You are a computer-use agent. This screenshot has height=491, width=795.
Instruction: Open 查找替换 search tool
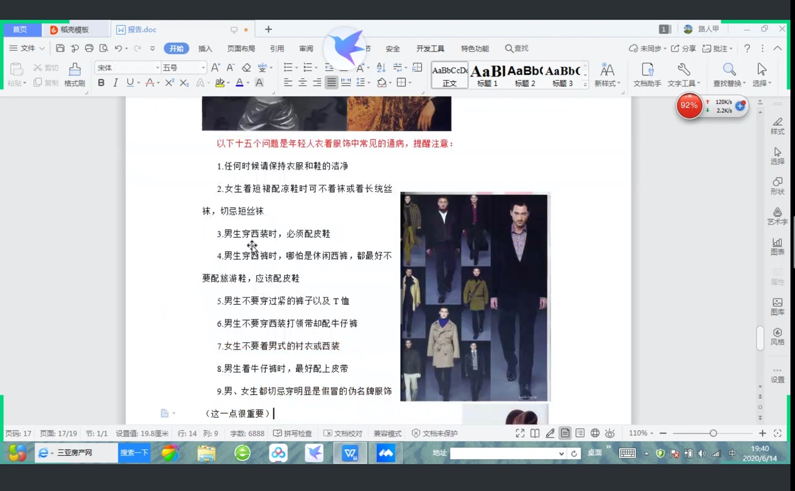pyautogui.click(x=729, y=74)
